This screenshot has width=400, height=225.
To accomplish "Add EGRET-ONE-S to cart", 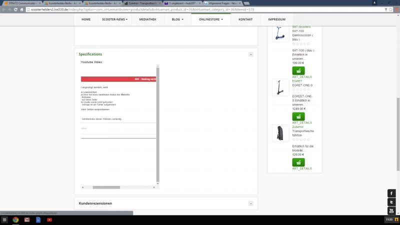I will (x=298, y=116).
